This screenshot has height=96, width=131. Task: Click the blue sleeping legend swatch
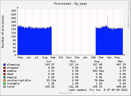click(x=4, y=65)
